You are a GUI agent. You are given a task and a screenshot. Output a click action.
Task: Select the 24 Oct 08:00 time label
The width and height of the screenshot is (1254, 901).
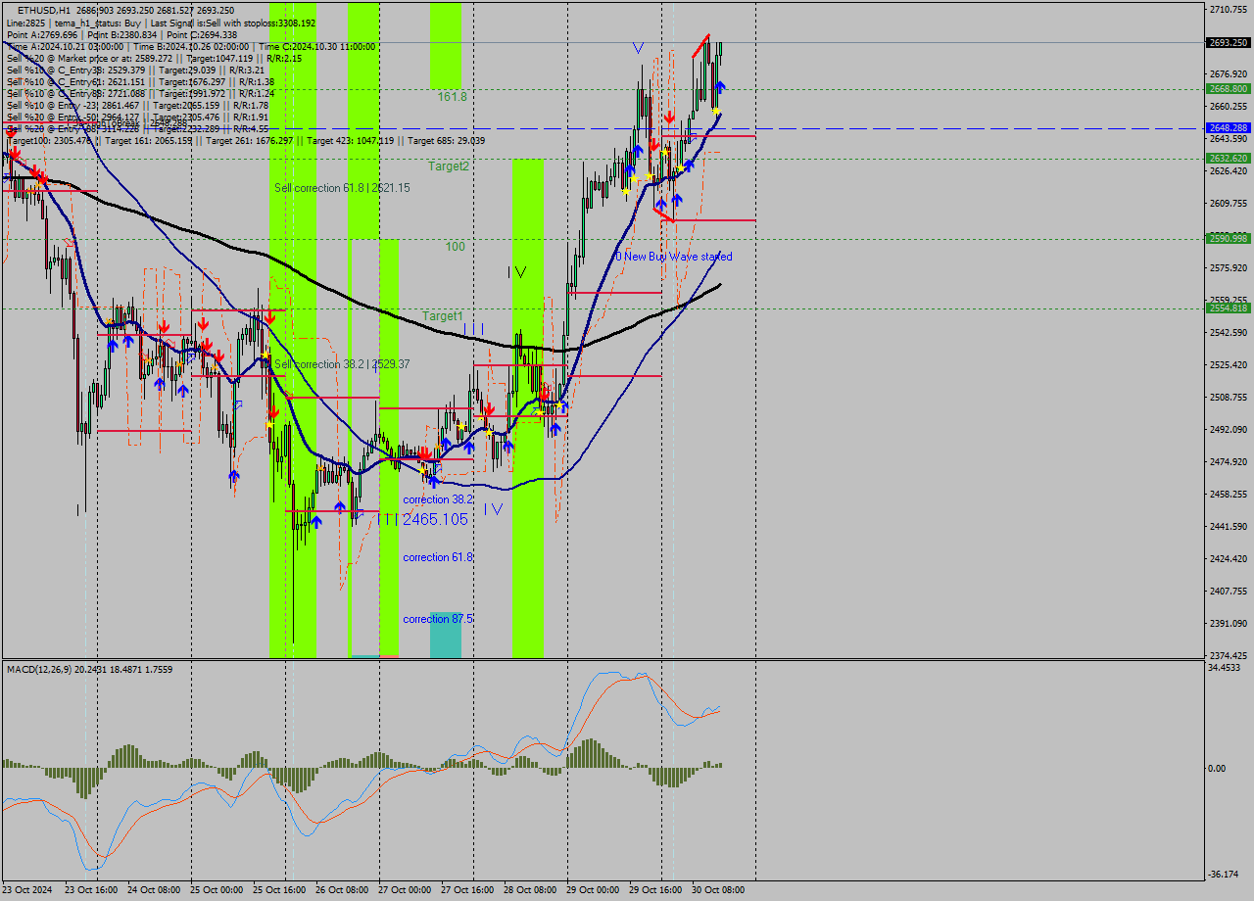pyautogui.click(x=154, y=890)
